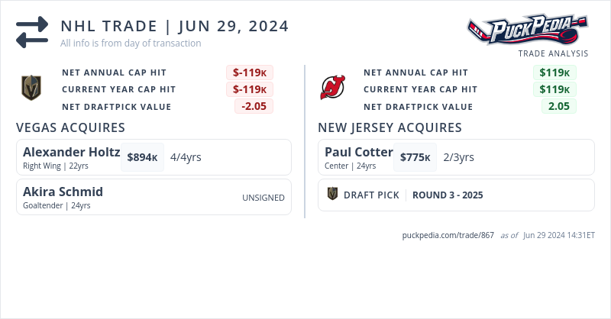
Task: Click Vegas net annual cap hit -$119K
Action: pyautogui.click(x=249, y=72)
